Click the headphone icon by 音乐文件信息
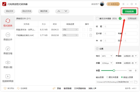 [97, 19]
